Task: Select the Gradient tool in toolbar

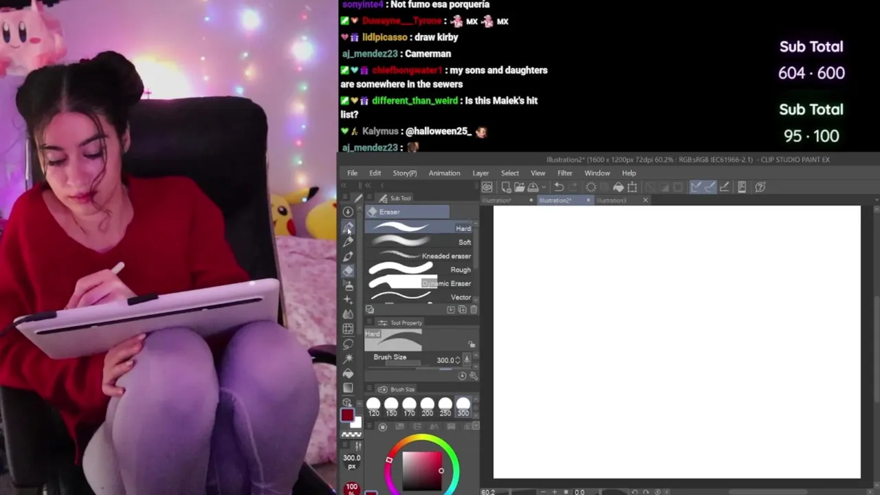Action: [x=348, y=388]
